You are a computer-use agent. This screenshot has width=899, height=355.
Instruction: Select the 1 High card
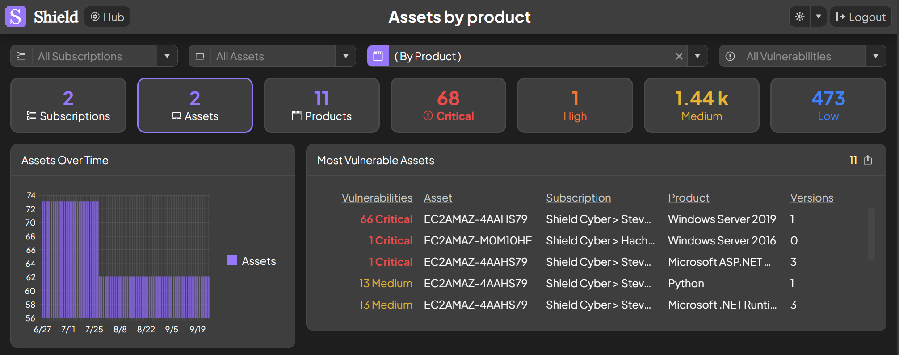pos(575,105)
